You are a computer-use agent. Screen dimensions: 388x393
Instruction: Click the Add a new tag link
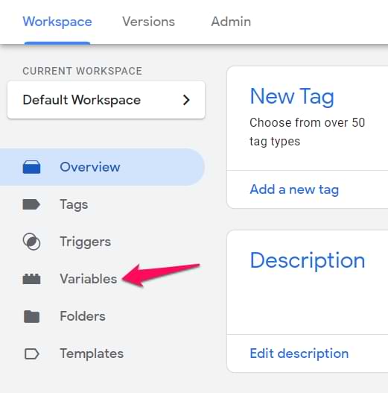294,189
